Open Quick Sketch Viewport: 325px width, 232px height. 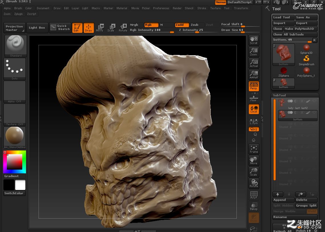click(60, 28)
